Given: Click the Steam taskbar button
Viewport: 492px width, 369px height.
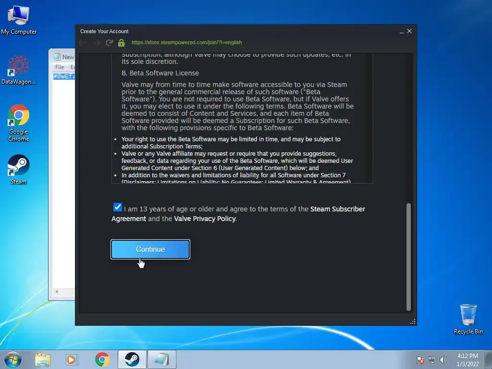Looking at the screenshot, I should click(x=132, y=359).
